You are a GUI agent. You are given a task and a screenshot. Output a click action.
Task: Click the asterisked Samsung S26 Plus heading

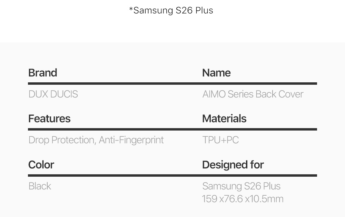point(171,10)
